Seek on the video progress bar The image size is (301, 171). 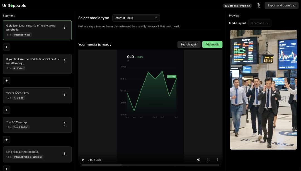150,165
